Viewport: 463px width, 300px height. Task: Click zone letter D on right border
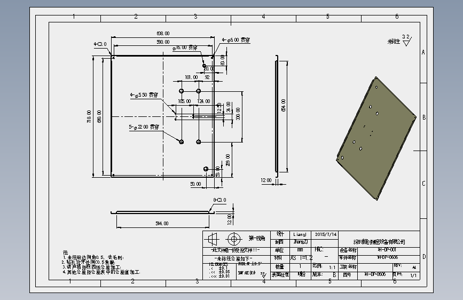point(424,257)
